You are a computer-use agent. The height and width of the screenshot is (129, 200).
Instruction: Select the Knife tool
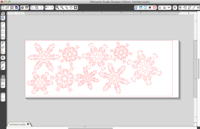(3, 68)
